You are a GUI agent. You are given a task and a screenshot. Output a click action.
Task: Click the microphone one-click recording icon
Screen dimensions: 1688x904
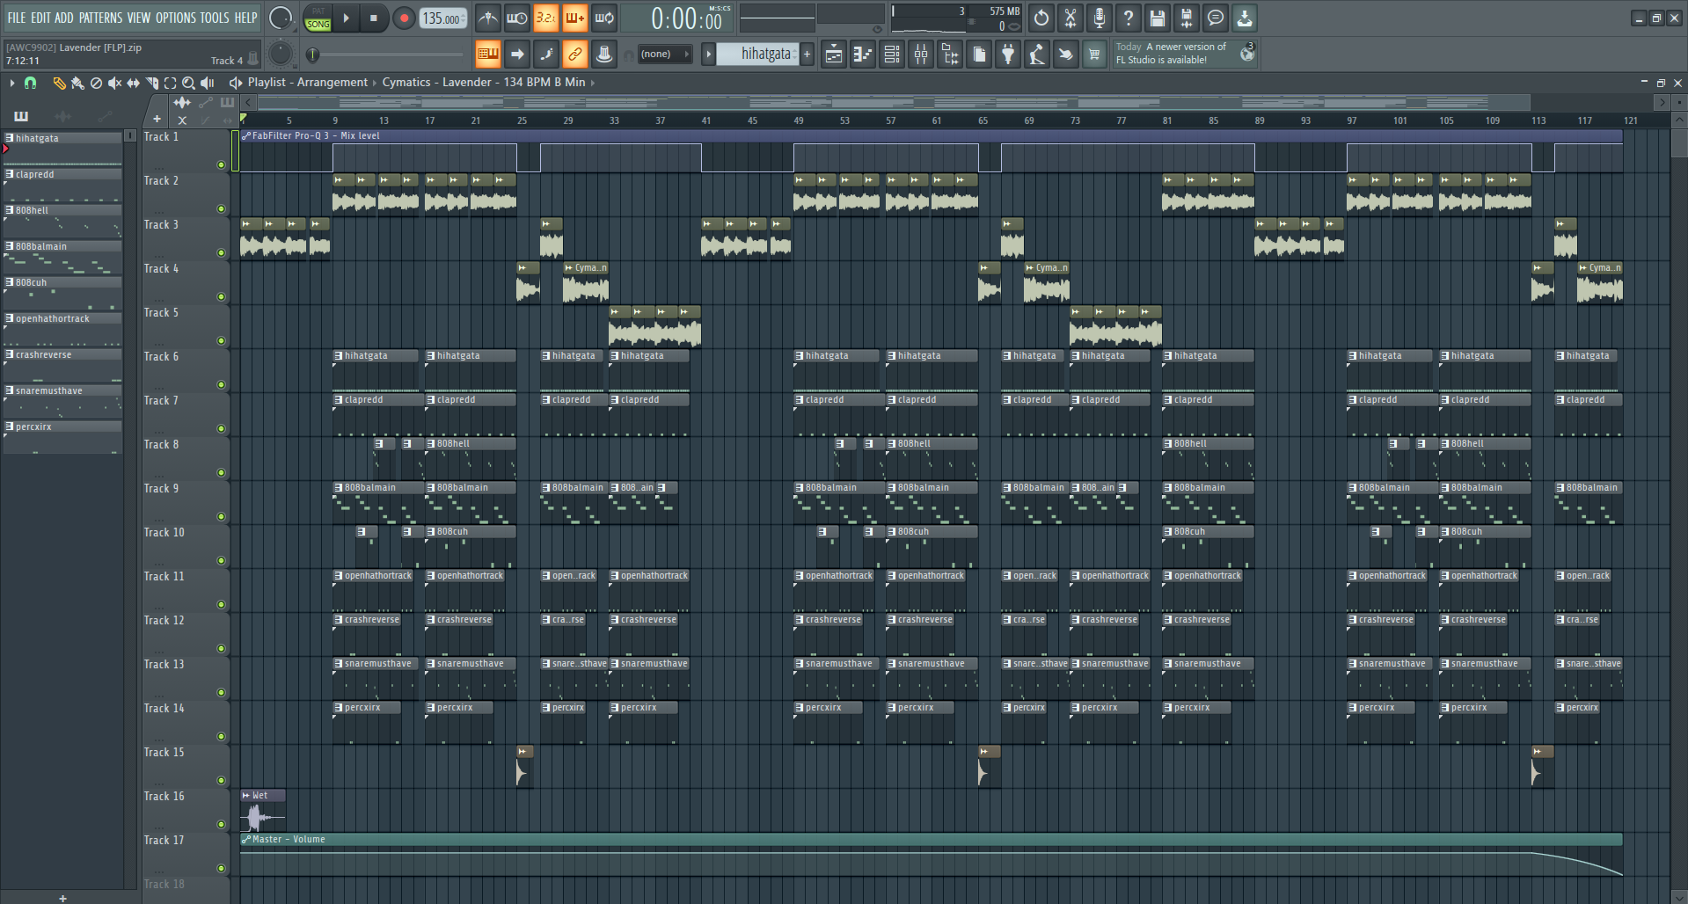coord(1100,18)
